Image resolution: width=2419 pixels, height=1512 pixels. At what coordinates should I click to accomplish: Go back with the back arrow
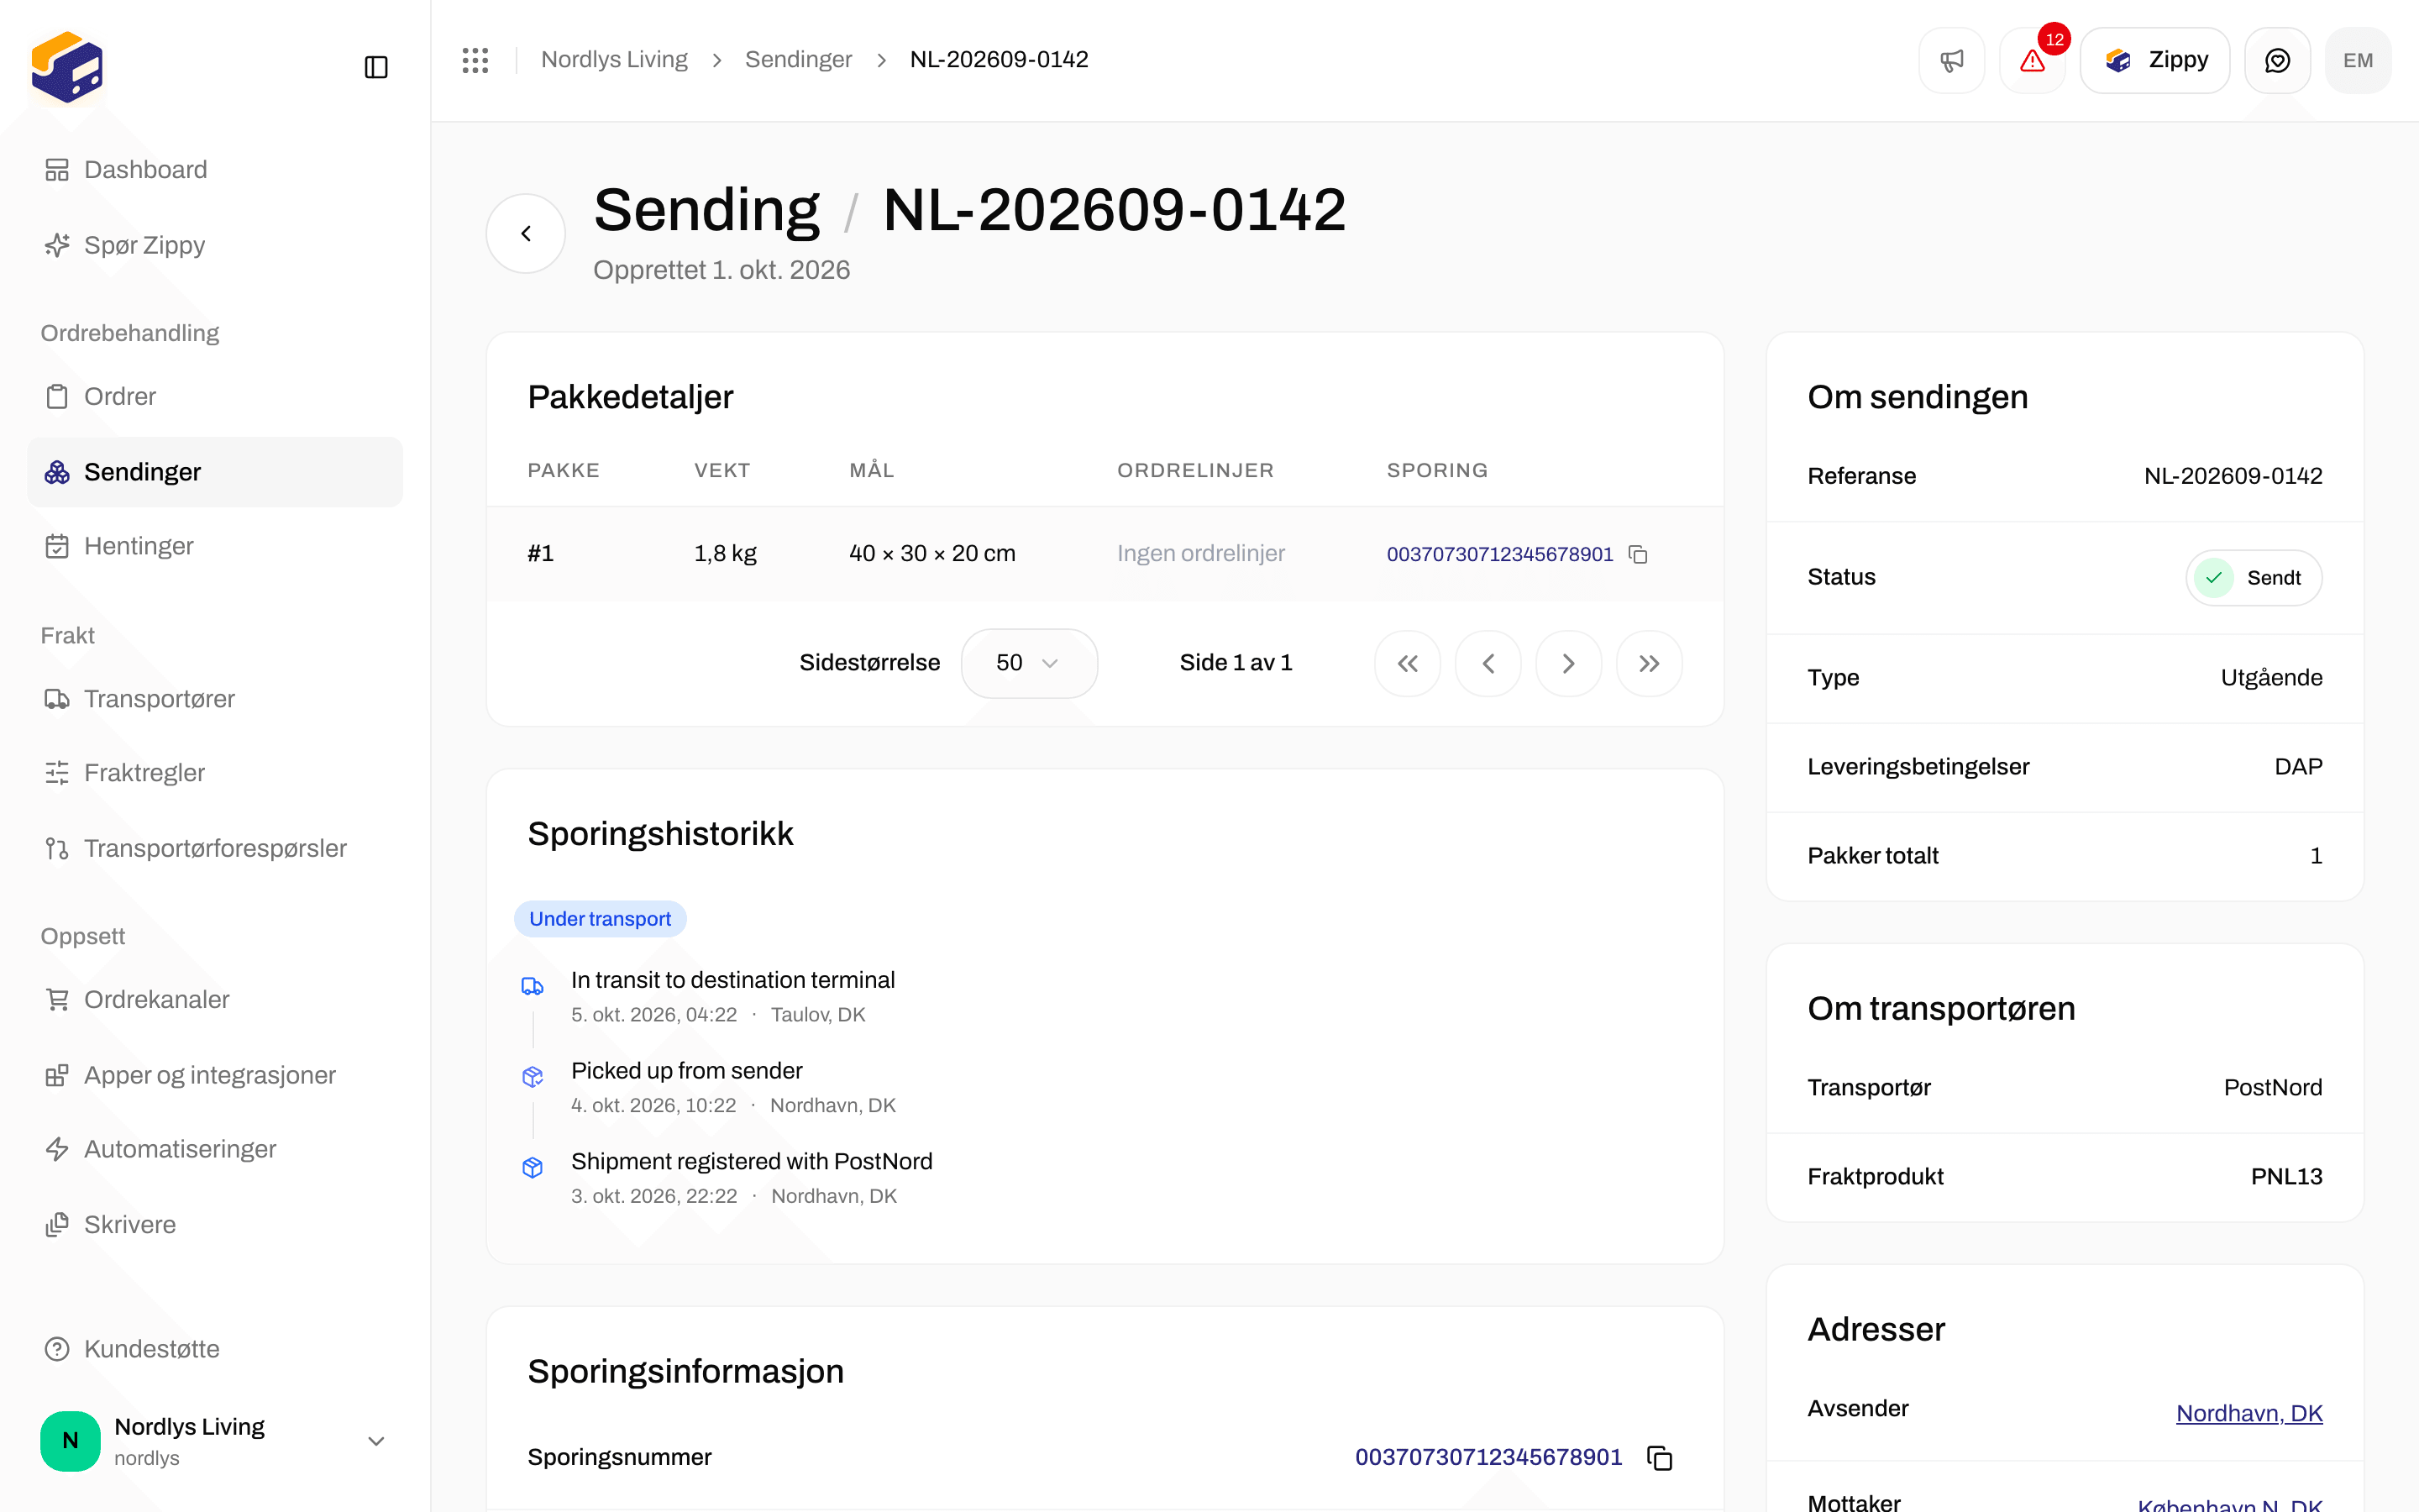(x=526, y=233)
